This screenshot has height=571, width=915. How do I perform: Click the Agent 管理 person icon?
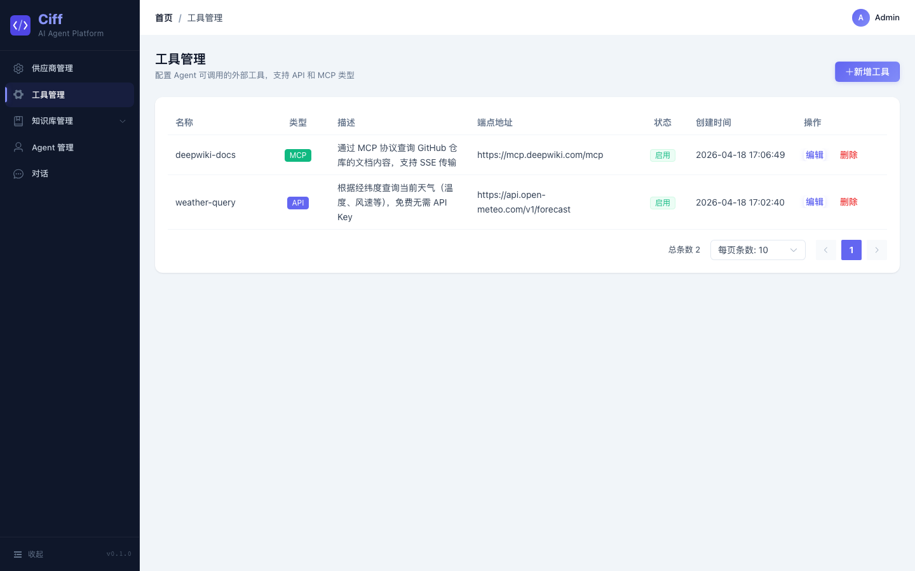(x=18, y=147)
